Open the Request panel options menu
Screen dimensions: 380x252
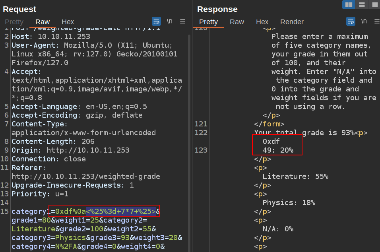click(x=182, y=21)
